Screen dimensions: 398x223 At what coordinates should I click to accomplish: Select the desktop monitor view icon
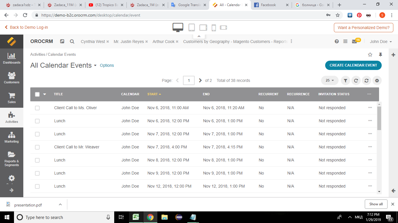tap(178, 27)
